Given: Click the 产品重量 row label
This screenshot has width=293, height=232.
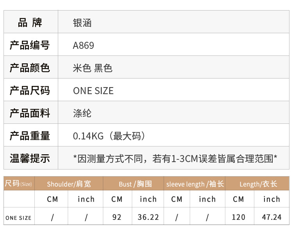Looking at the screenshot, I should (30, 136).
